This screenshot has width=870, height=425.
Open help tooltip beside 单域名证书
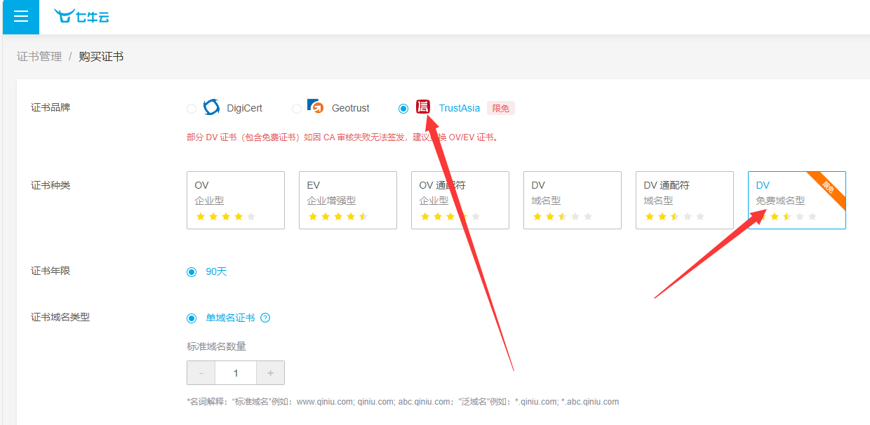coord(265,318)
